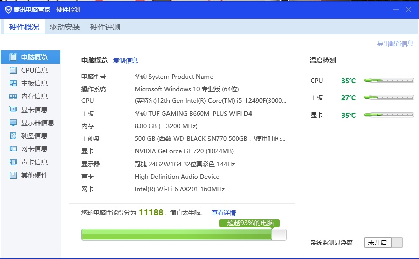This screenshot has height=259, width=419.
Task: Minimize the hardware detection window
Action: 396,10
